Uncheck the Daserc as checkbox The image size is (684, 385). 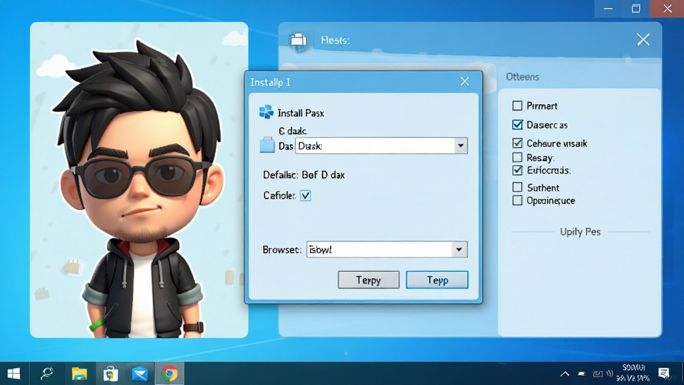click(x=518, y=125)
